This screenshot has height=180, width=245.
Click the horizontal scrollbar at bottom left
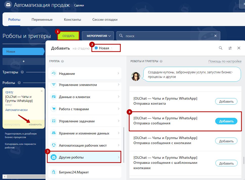point(23,176)
